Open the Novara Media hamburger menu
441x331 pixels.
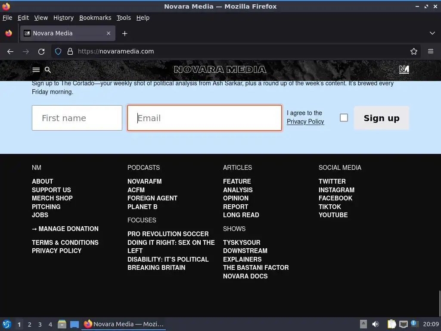pos(36,69)
